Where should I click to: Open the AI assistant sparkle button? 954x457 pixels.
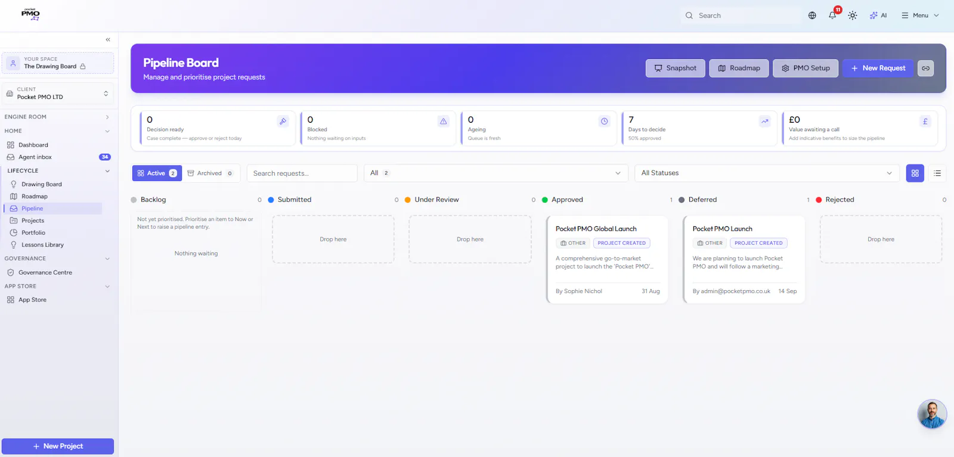(x=878, y=15)
